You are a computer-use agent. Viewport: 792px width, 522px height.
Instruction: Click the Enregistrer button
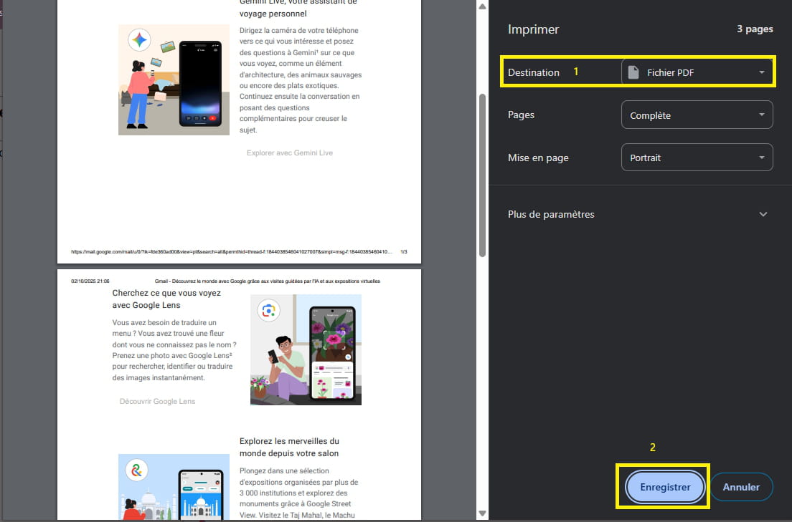[665, 487]
